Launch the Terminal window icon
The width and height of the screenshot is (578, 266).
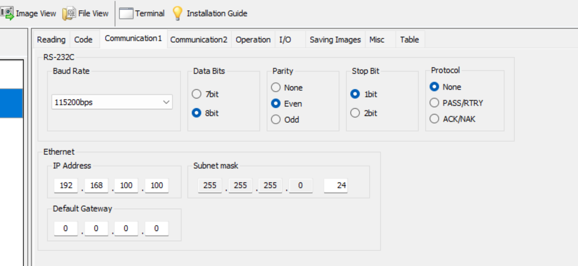(126, 13)
